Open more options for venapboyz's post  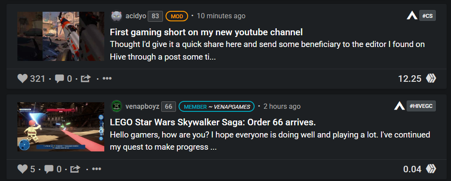click(96, 169)
